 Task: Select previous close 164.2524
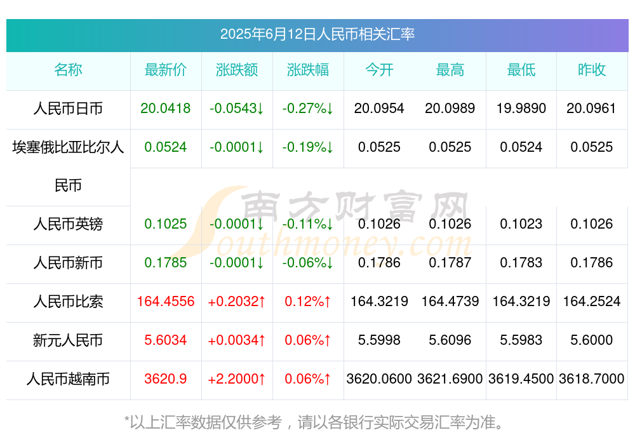[592, 302]
